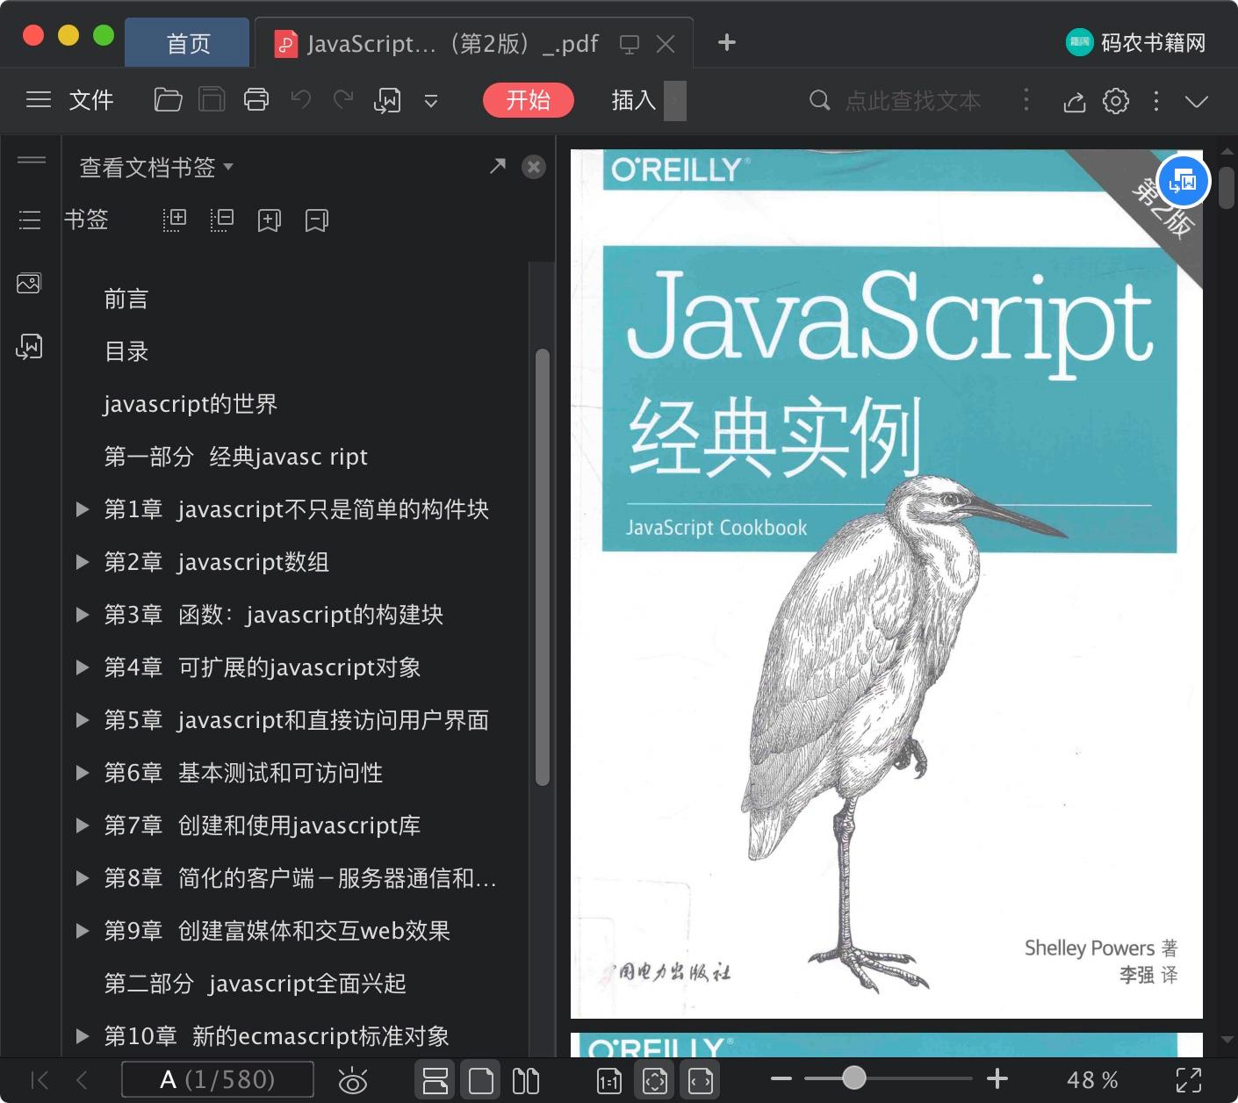
Task: Click the expand all bookmarks icon
Action: click(175, 220)
